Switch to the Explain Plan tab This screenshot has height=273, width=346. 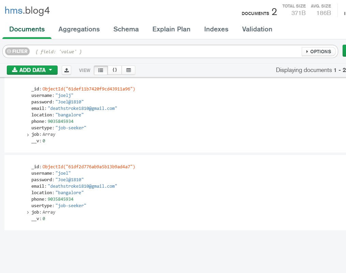(x=171, y=29)
